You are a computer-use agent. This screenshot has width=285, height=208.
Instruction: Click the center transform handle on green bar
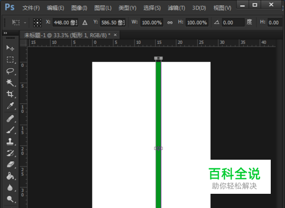[158, 148]
